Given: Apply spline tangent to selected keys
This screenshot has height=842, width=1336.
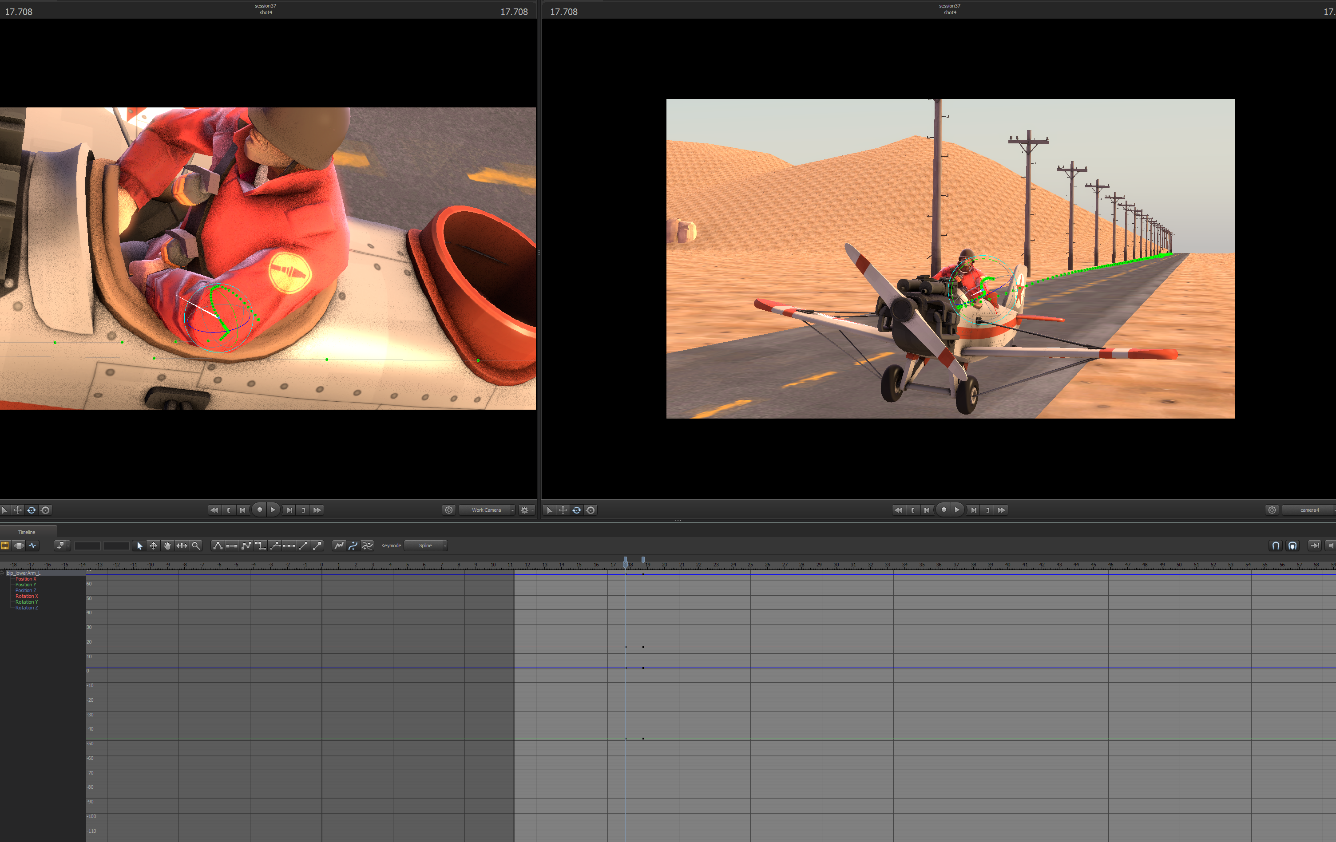Looking at the screenshot, I should tap(218, 546).
